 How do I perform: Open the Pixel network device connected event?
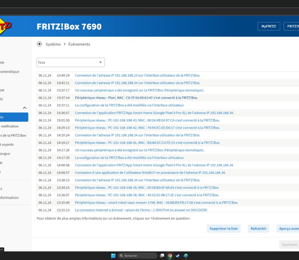point(136,98)
